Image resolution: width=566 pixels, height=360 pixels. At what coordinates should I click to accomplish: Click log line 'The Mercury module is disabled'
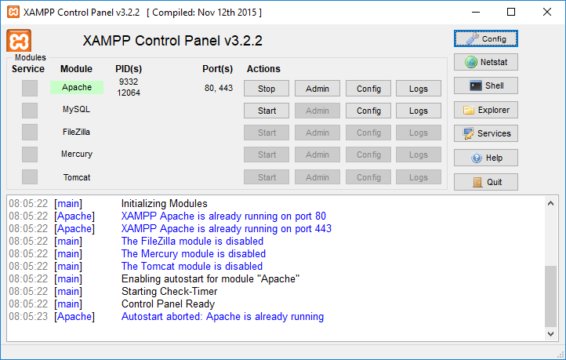pyautogui.click(x=194, y=254)
